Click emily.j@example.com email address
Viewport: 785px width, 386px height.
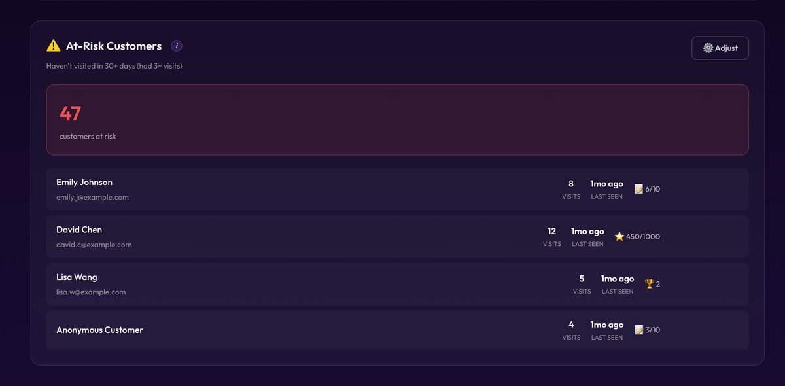[x=92, y=197]
